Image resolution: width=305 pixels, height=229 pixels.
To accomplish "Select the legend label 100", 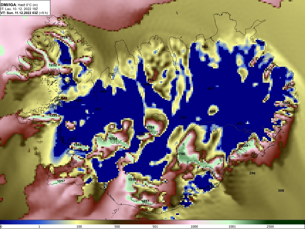I will coord(79,227).
